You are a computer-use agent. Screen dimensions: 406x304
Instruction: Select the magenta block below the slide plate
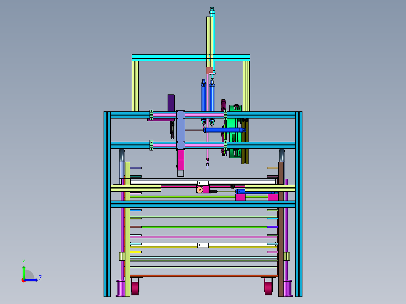181,160
